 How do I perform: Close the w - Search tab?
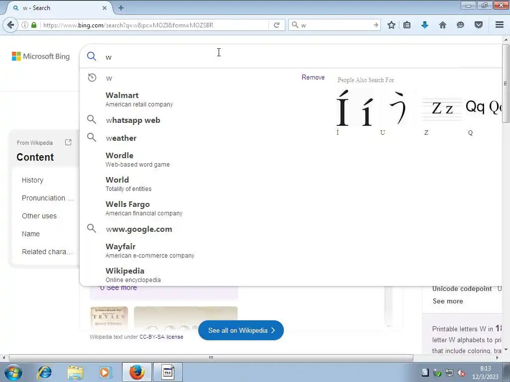[x=105, y=8]
